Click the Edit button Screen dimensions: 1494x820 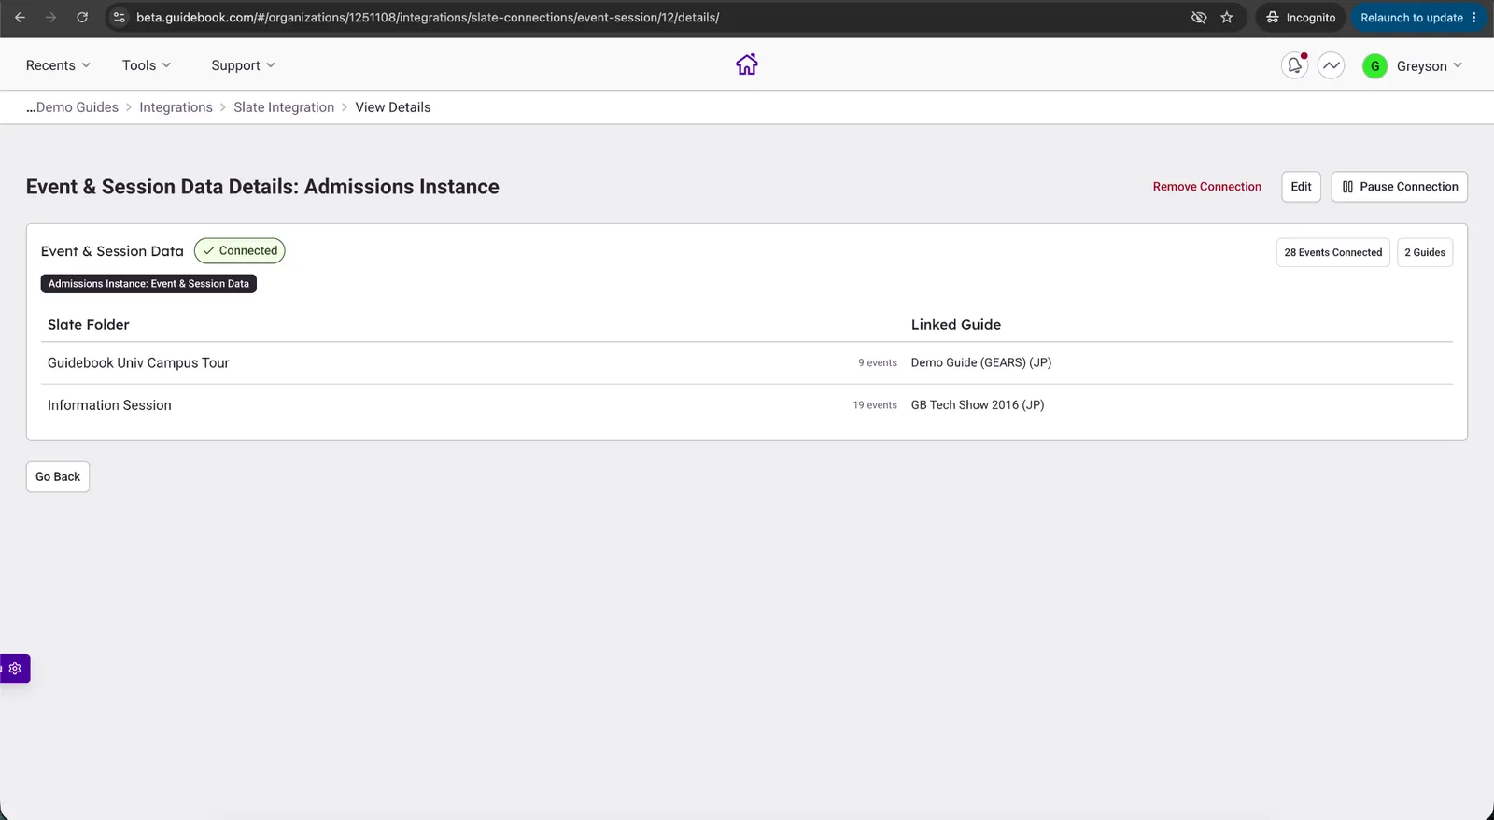point(1301,187)
